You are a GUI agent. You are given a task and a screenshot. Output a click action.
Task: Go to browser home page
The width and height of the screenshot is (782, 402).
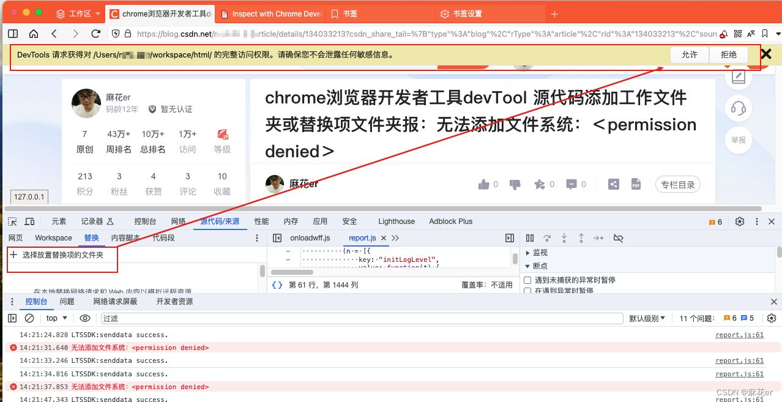pos(34,34)
